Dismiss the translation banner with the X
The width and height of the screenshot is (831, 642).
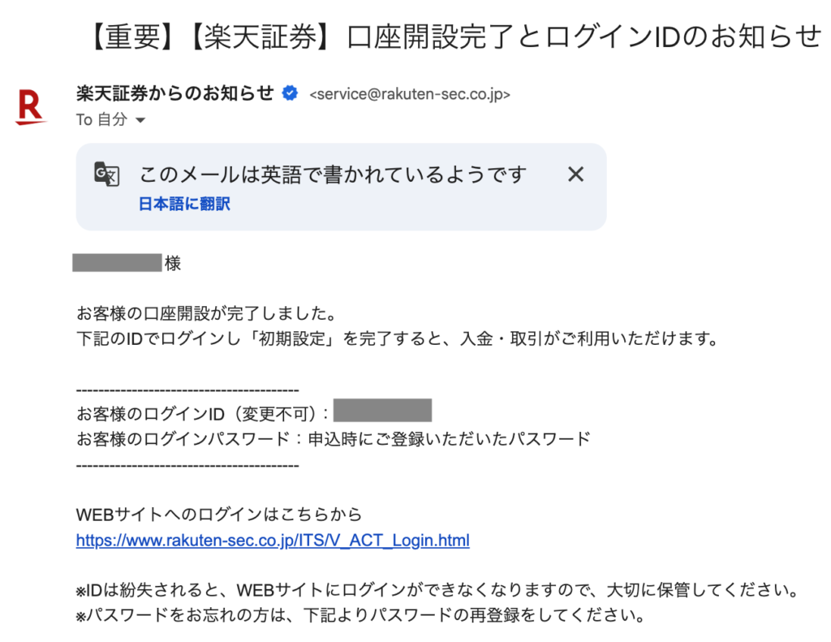point(575,174)
